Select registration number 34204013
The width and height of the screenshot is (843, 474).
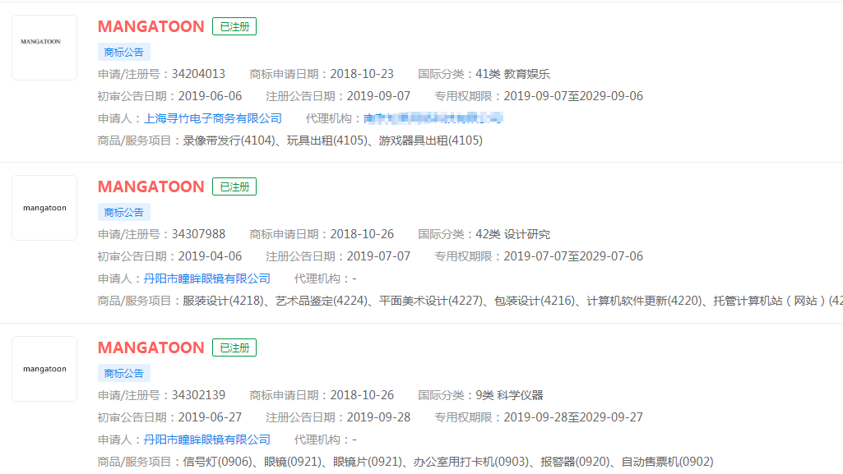(198, 74)
